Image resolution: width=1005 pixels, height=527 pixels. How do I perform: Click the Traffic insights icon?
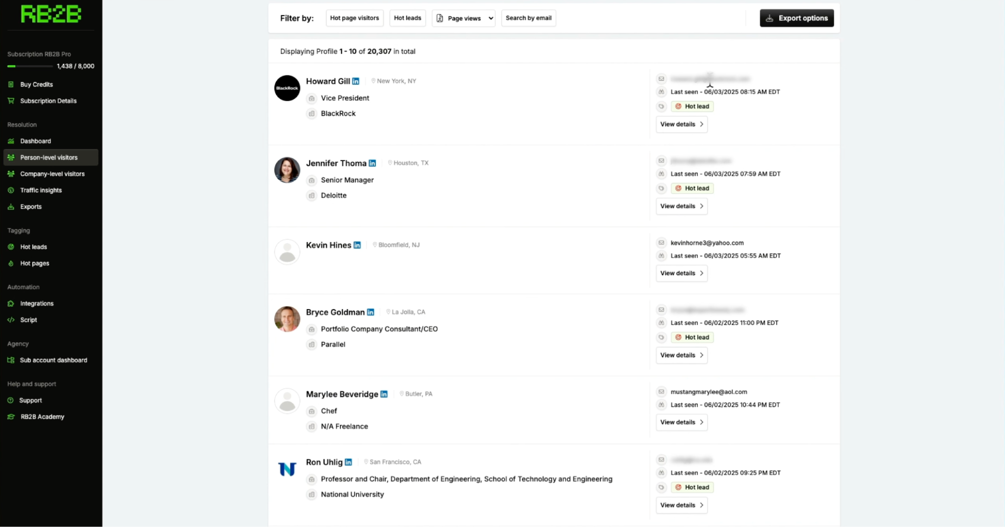[11, 190]
